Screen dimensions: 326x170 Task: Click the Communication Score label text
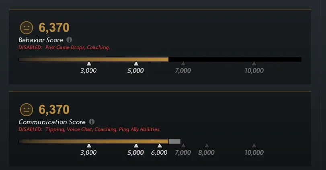(52, 122)
